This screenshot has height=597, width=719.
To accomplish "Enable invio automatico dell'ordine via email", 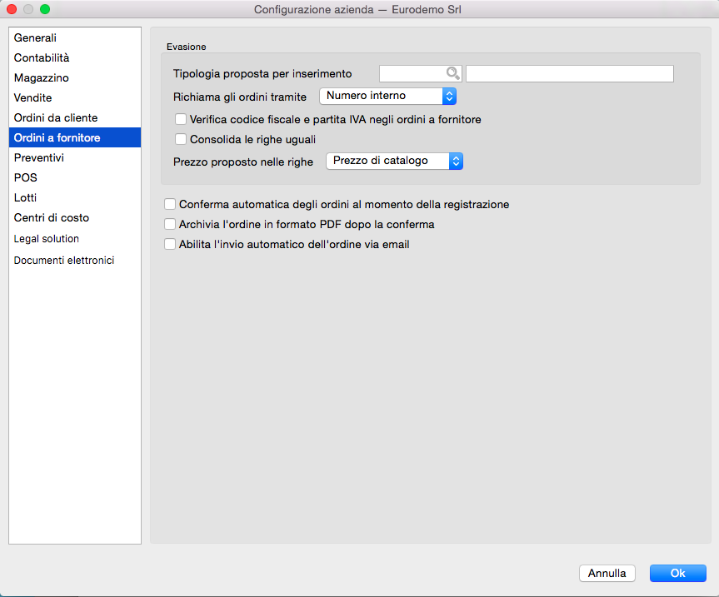I will pos(170,245).
